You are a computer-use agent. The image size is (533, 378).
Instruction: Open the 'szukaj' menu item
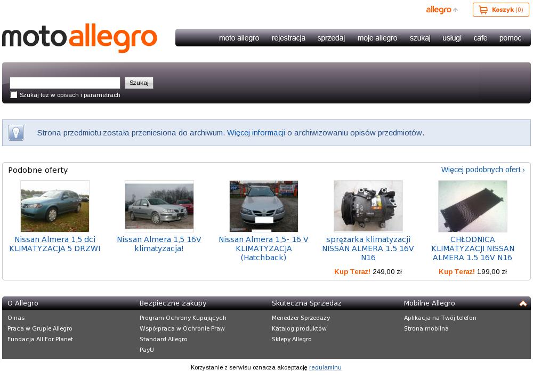420,38
